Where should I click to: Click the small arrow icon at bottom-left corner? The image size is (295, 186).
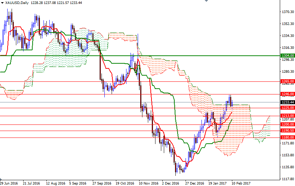1,179
